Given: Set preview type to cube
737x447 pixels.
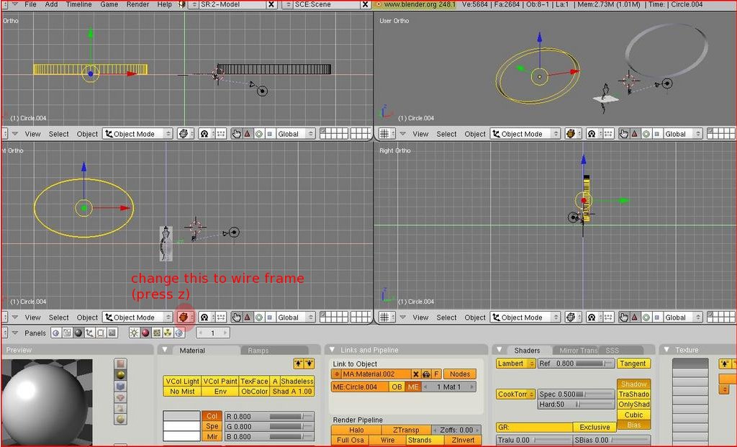Looking at the screenshot, I should (121, 386).
